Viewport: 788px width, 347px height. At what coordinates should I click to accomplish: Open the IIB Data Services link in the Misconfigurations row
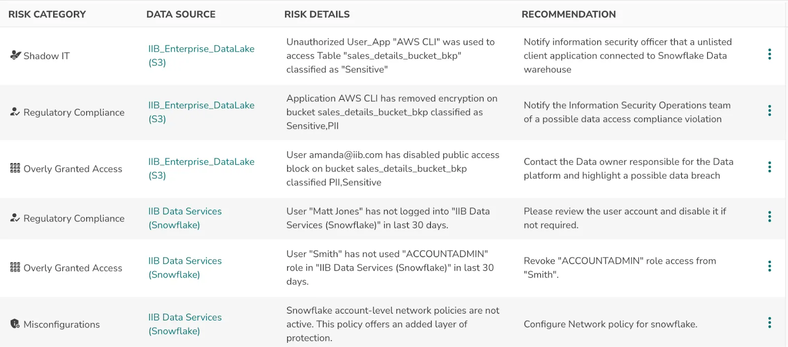pos(185,318)
